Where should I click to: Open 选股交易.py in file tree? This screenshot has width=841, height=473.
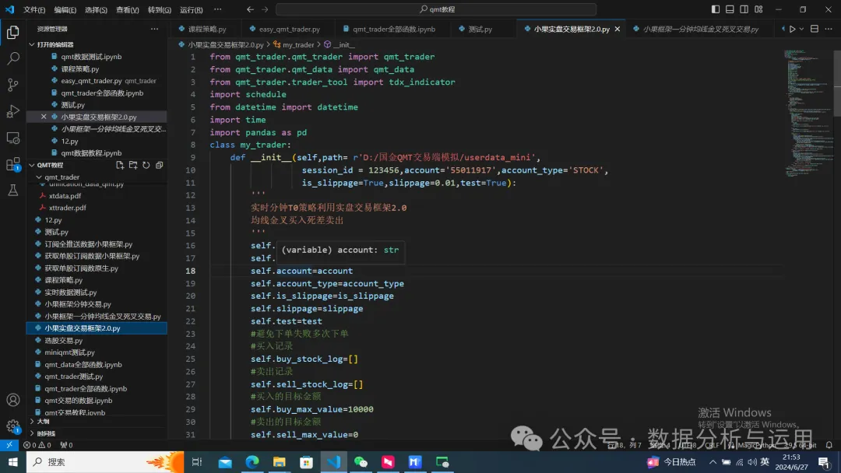(x=63, y=340)
